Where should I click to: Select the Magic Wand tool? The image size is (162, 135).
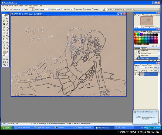pos(7,21)
